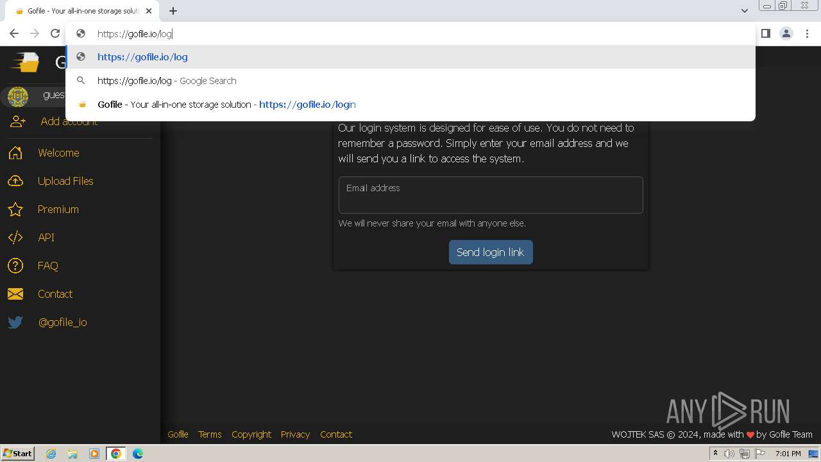This screenshot has width=821, height=462.
Task: Click the Contact envelope icon
Action: pyautogui.click(x=15, y=294)
